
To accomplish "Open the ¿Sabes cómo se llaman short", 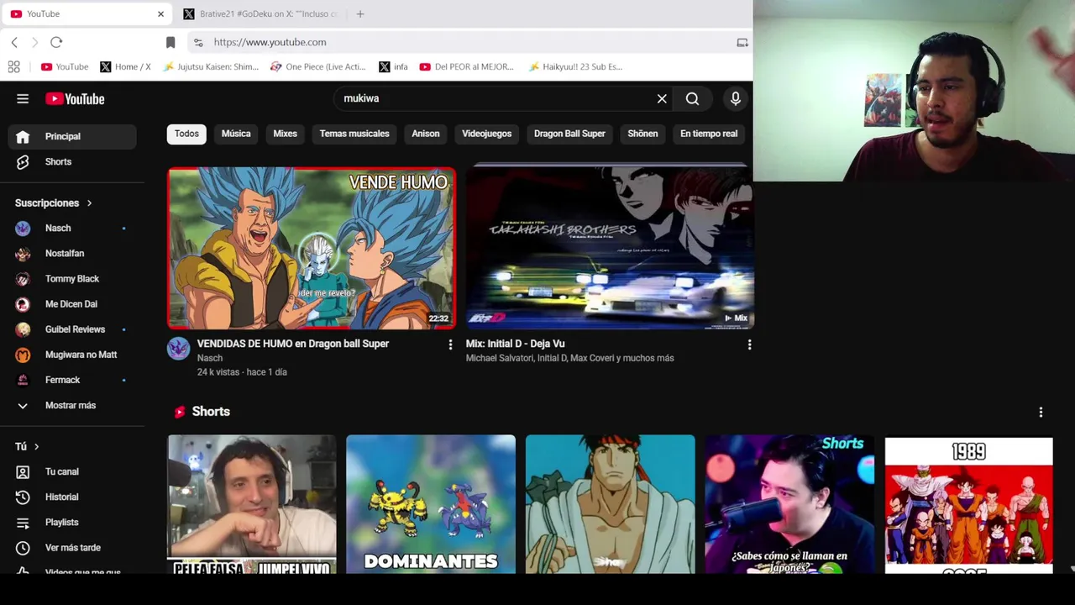I will click(789, 504).
